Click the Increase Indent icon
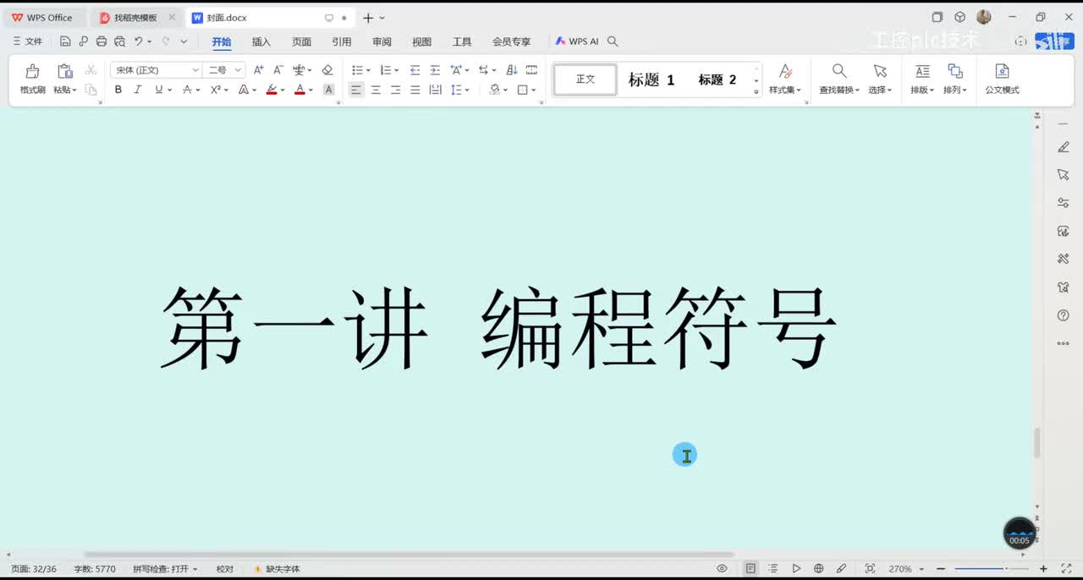The image size is (1083, 580). click(435, 70)
